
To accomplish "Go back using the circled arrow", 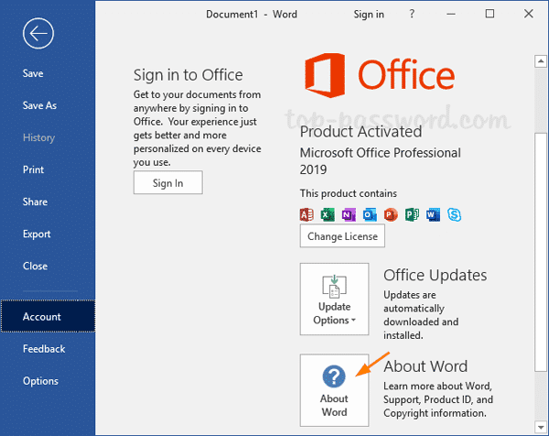I will click(38, 34).
